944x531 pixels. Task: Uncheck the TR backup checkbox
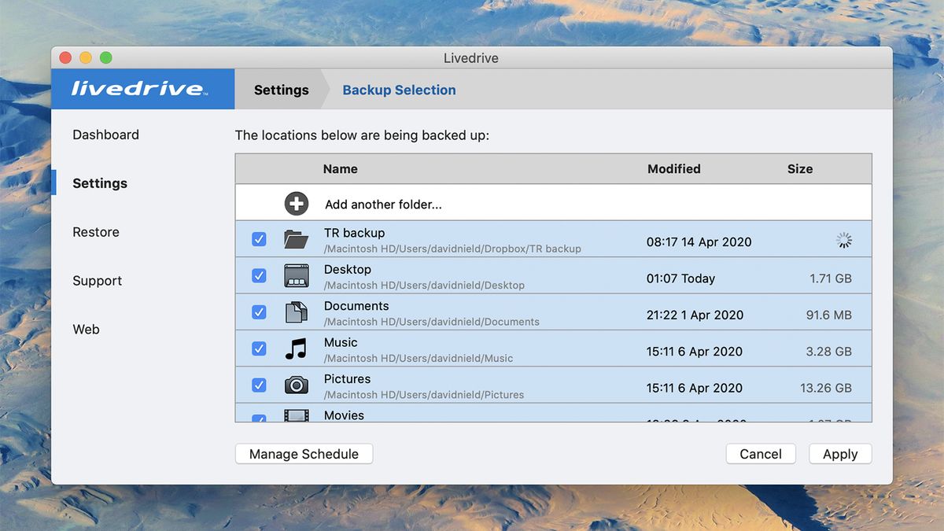tap(259, 239)
